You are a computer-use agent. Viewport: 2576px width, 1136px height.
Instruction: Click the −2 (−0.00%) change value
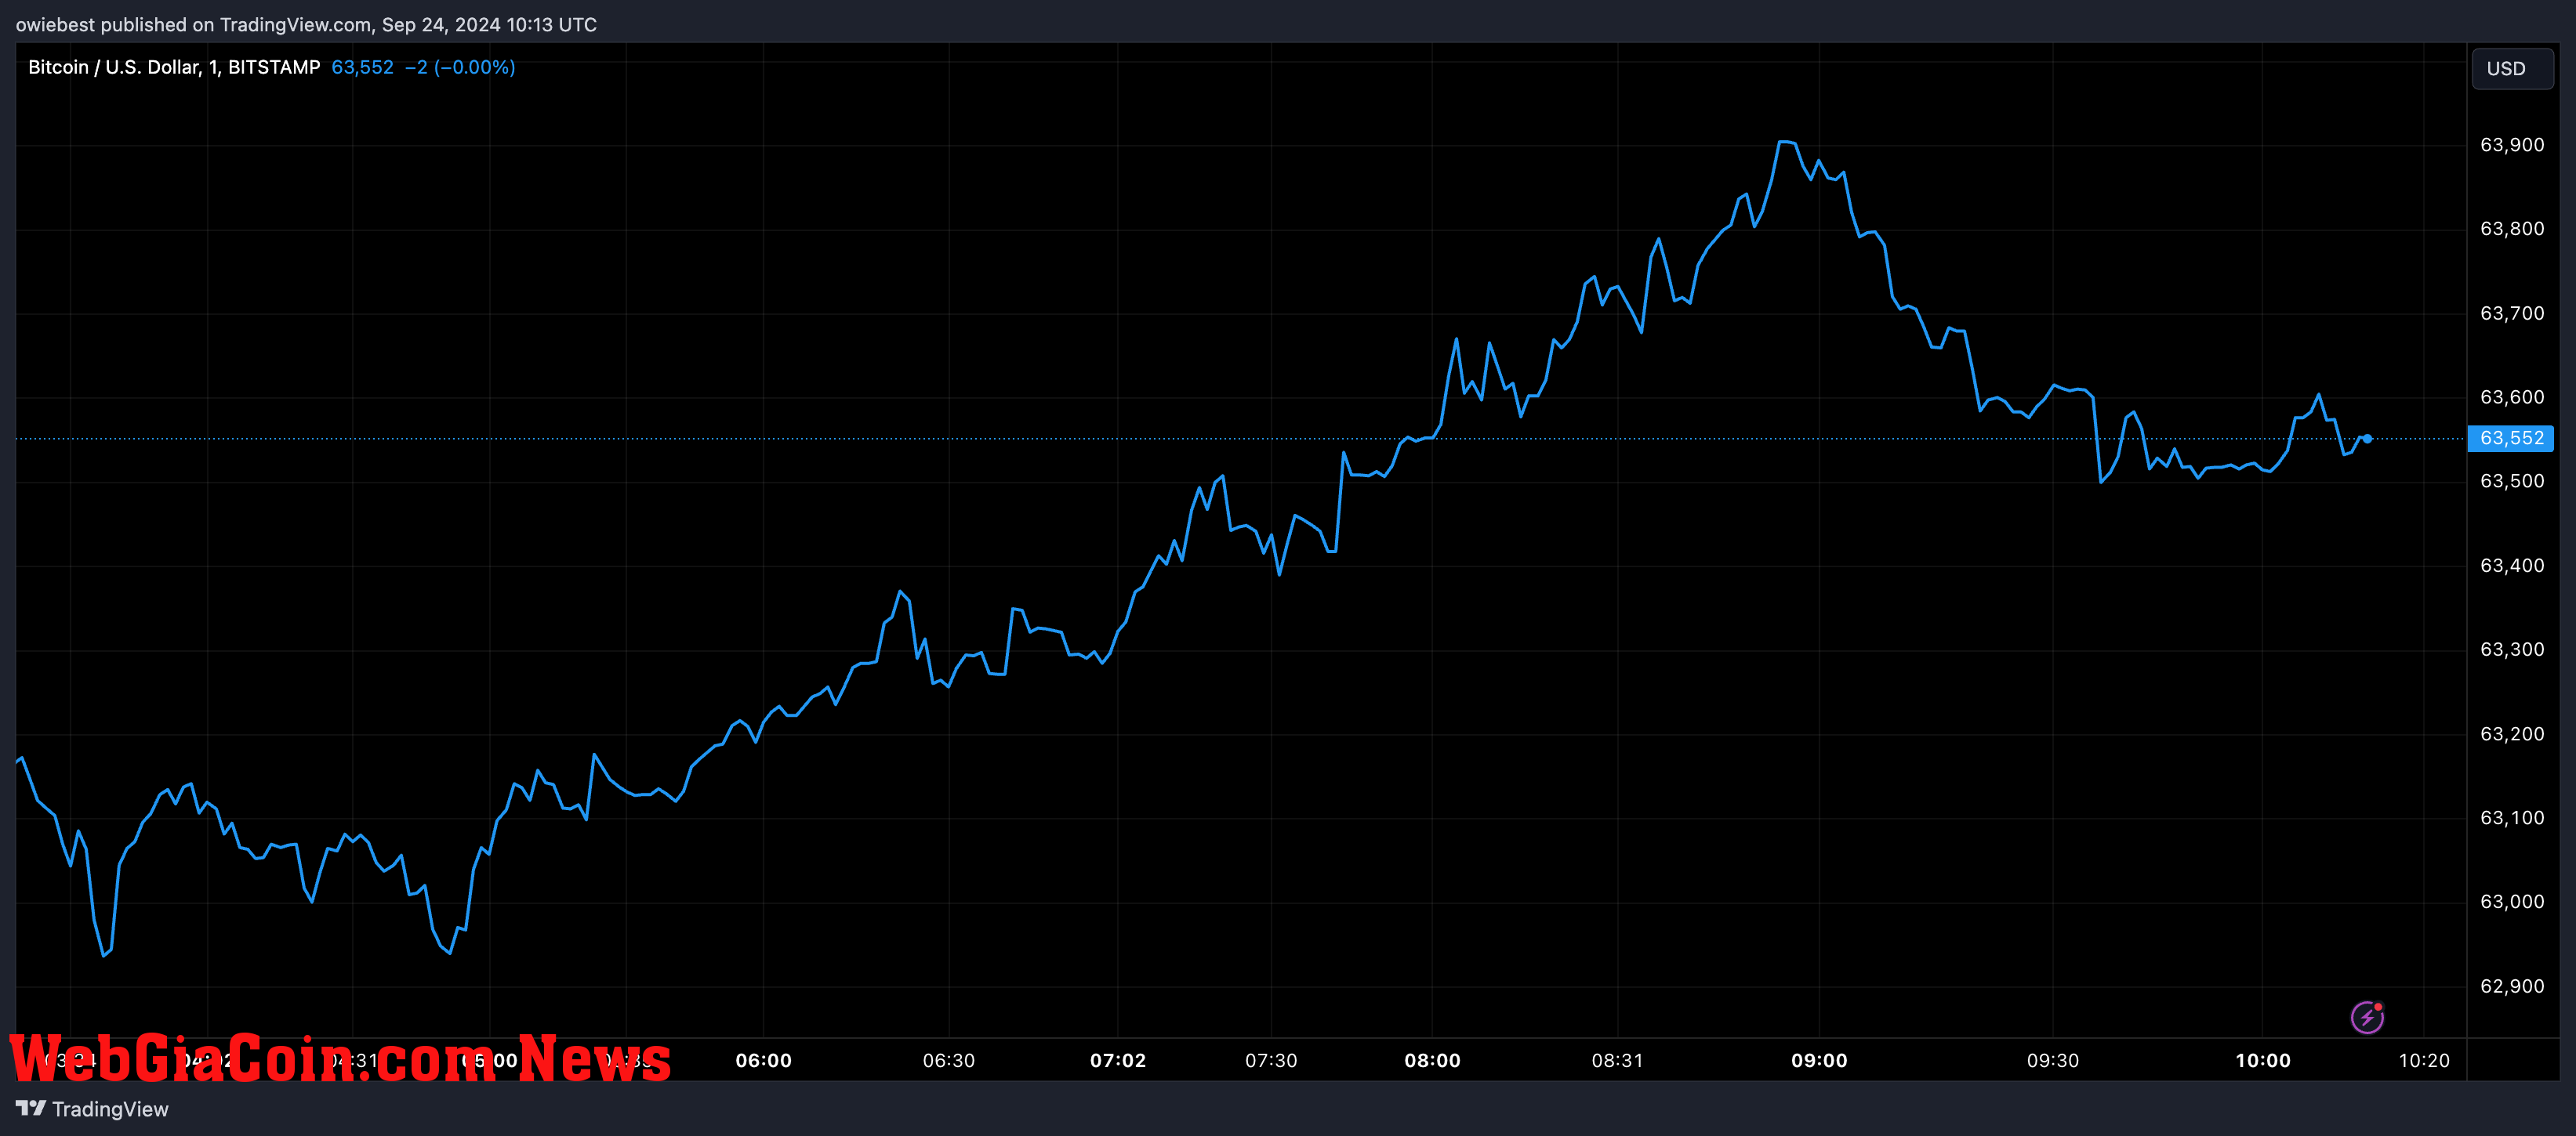click(x=460, y=67)
